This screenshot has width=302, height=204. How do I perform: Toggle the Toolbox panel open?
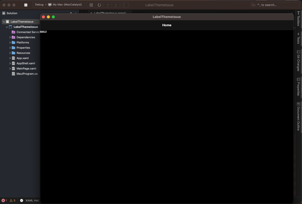(298, 20)
